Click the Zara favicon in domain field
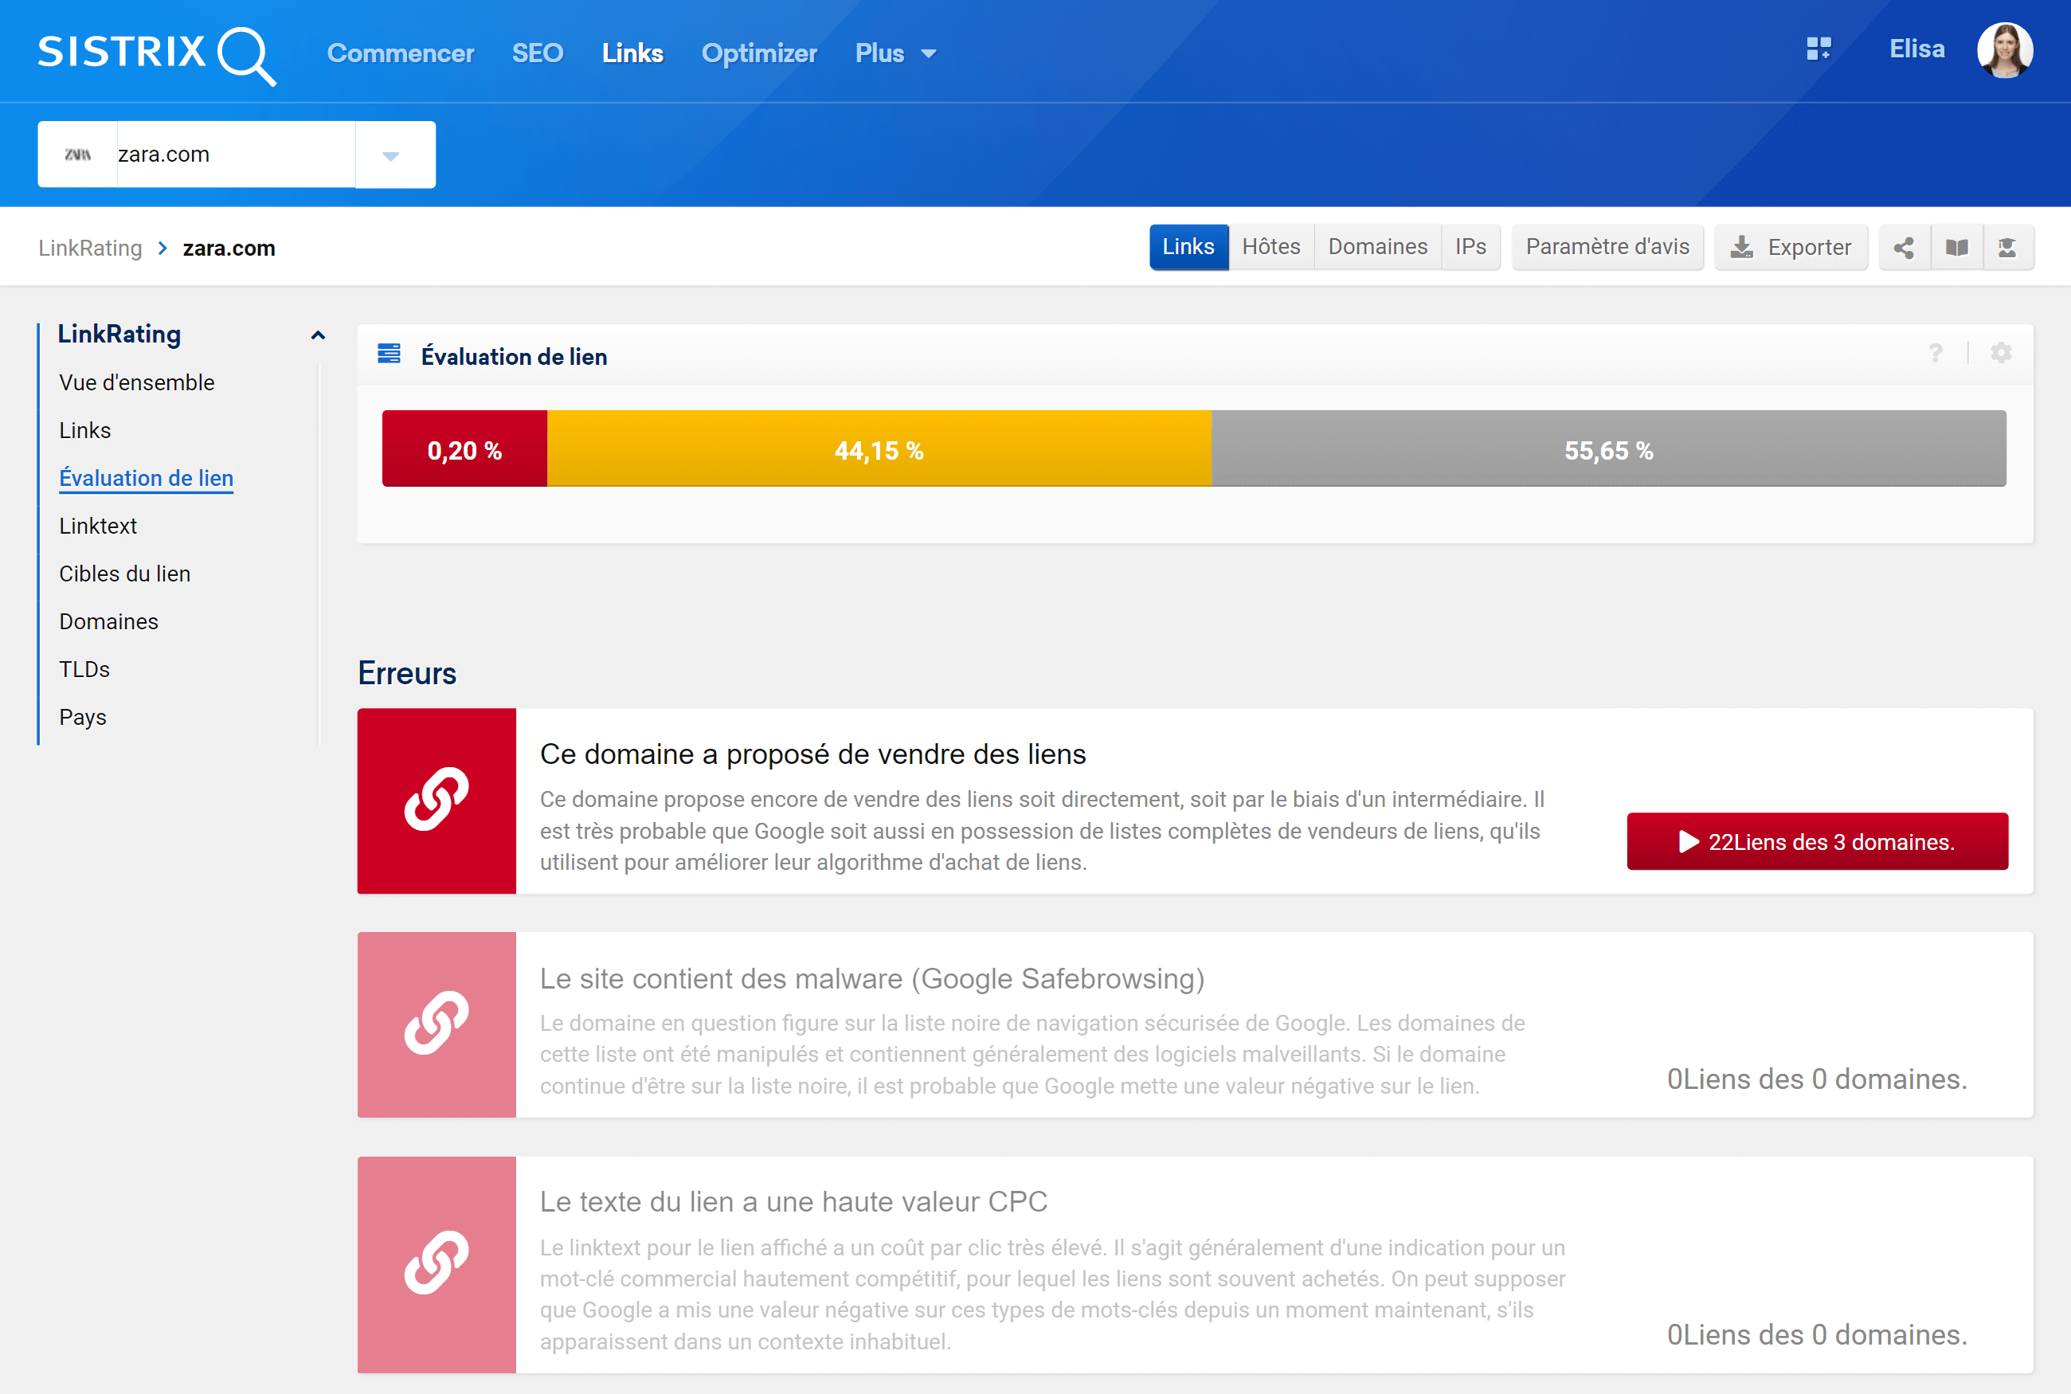 coord(77,155)
